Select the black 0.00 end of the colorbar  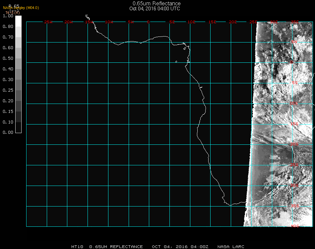tap(18, 130)
